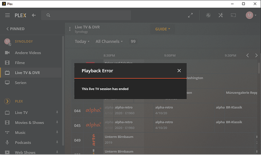Open settings with the wrench and screwdriver icon
This screenshot has width=261, height=155.
(221, 15)
